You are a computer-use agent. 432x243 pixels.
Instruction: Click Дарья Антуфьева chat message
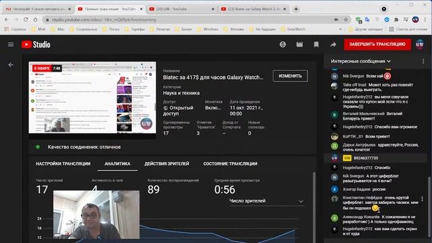click(376, 147)
